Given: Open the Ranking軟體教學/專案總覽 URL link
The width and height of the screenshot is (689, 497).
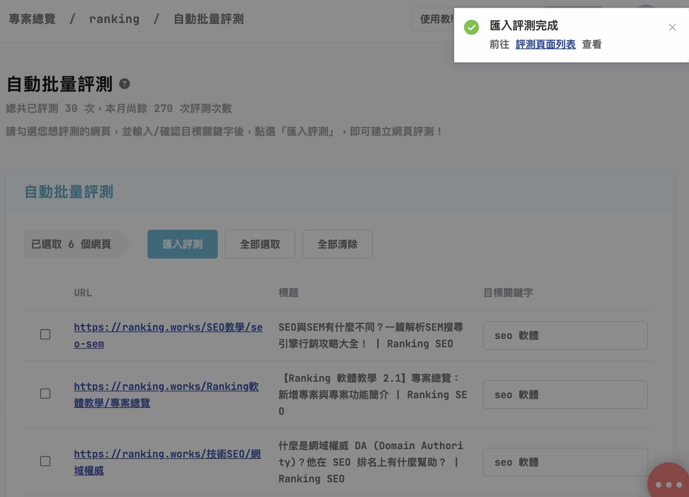Looking at the screenshot, I should (166, 387).
